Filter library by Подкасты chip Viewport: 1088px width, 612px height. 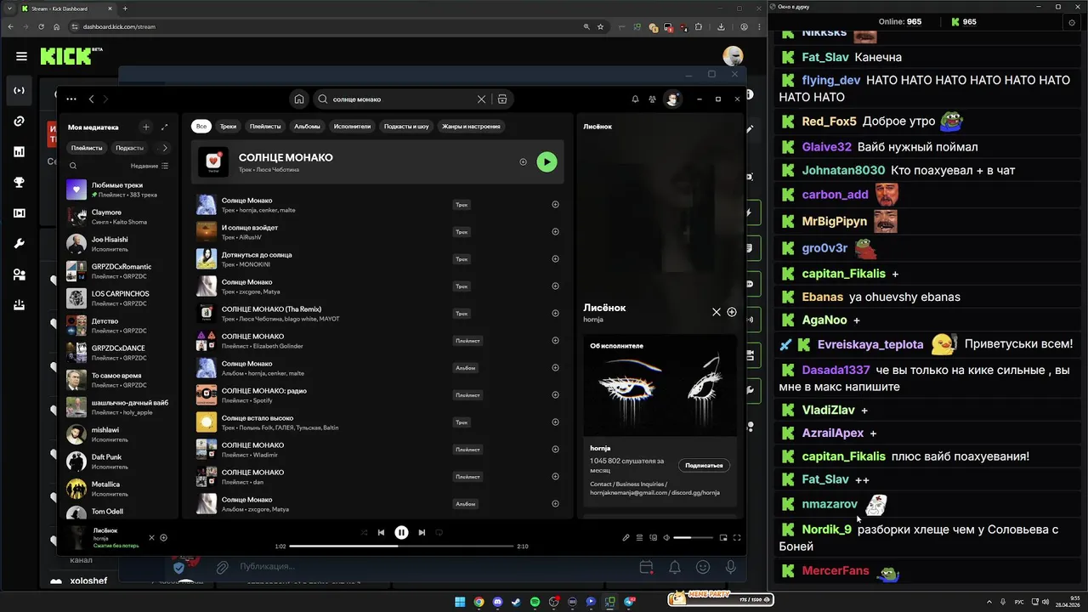tap(129, 148)
